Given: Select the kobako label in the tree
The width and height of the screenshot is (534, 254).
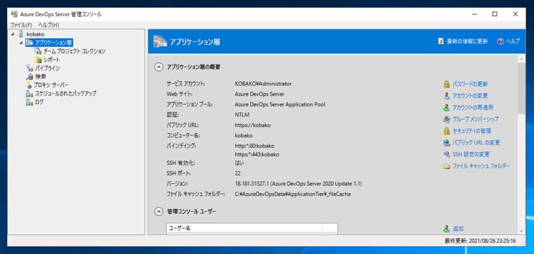Looking at the screenshot, I should [35, 34].
